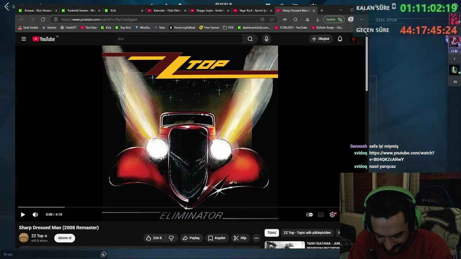Select the Tümü filter chip
Screen dimensions: 461x259
click(272, 233)
